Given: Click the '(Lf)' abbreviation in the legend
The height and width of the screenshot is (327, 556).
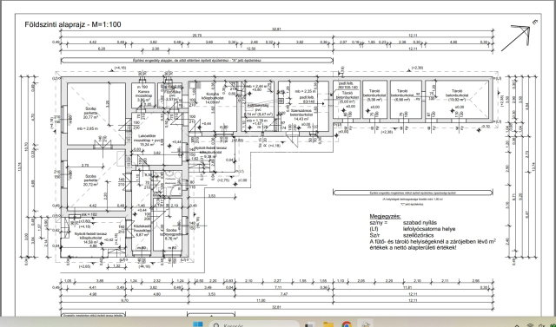Looking at the screenshot, I should pos(374,229).
